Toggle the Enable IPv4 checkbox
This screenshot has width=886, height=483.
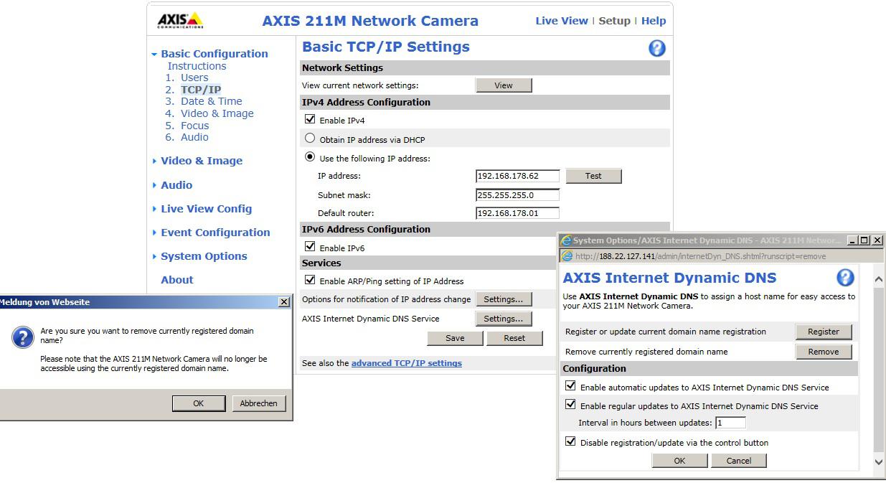pyautogui.click(x=310, y=119)
